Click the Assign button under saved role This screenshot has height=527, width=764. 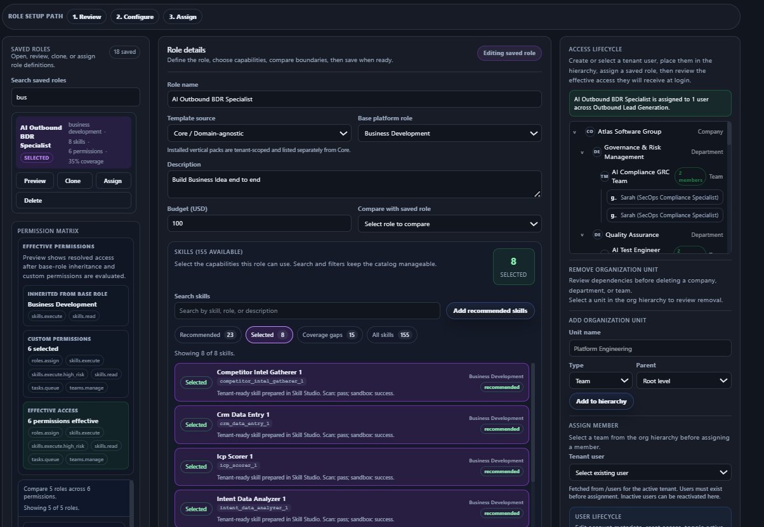coord(113,181)
